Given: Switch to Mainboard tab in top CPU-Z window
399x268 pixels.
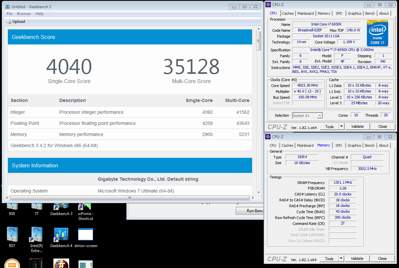Looking at the screenshot, I should tap(306, 13).
